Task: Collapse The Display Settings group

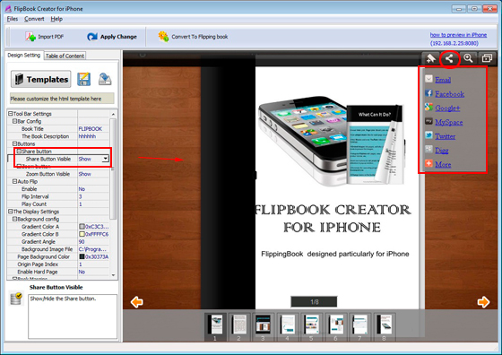Action: [10, 212]
